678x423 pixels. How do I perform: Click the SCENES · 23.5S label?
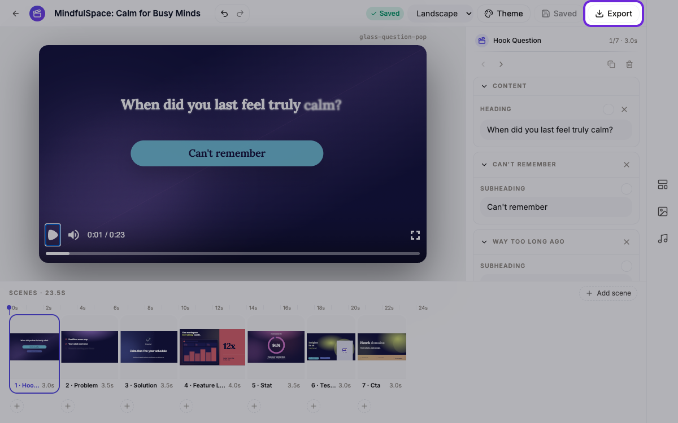coord(37,293)
